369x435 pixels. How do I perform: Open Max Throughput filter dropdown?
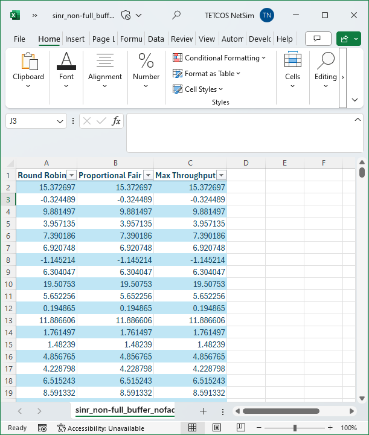point(221,175)
